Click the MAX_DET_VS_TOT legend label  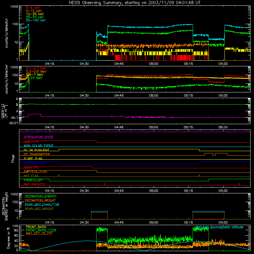(39, 233)
